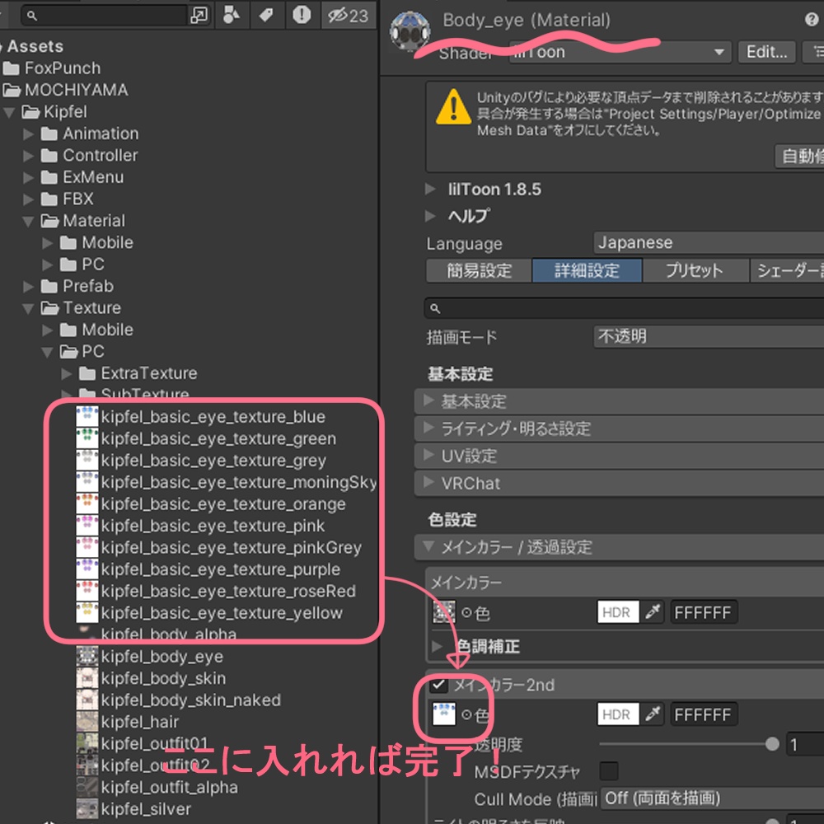This screenshot has height=824, width=824.
Task: Click the Edit... button
Action: [x=765, y=52]
